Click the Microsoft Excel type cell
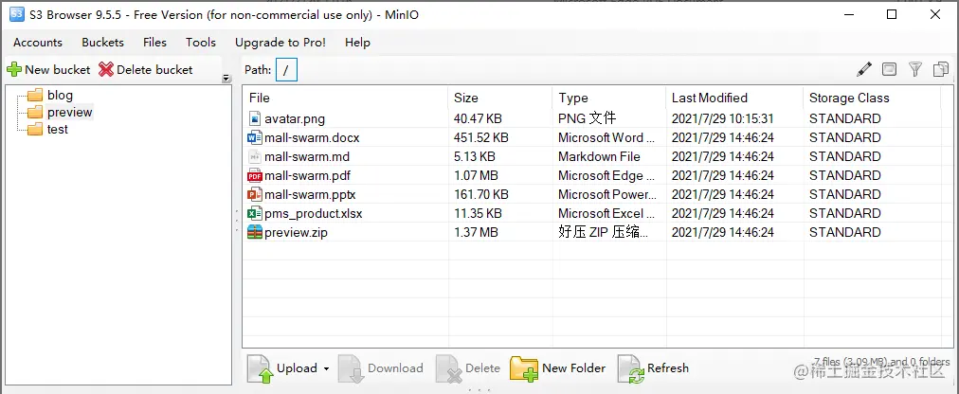Image resolution: width=959 pixels, height=394 pixels. pyautogui.click(x=606, y=213)
